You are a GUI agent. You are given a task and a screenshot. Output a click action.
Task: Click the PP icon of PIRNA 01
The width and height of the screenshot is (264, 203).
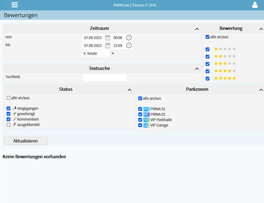click(146, 109)
